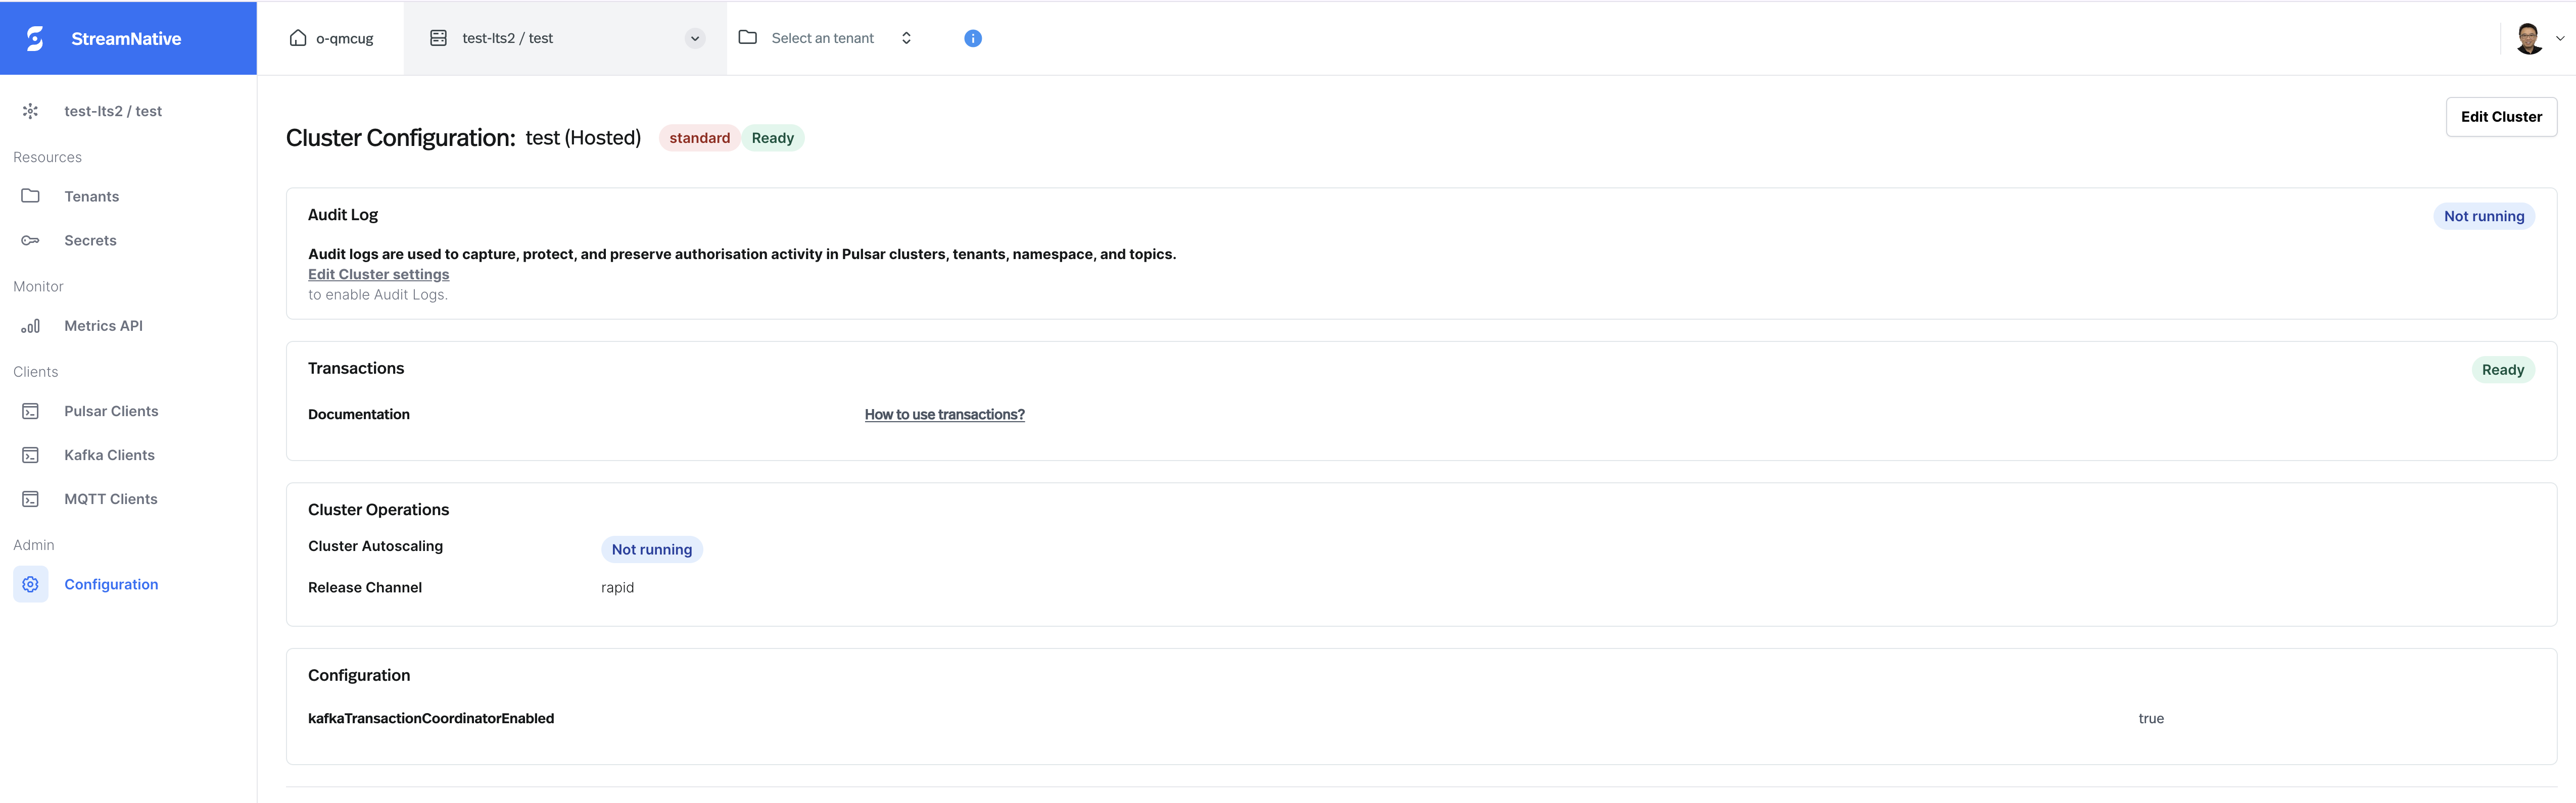Click the standard badge next to cluster title
The width and height of the screenshot is (2576, 803).
pyautogui.click(x=699, y=138)
